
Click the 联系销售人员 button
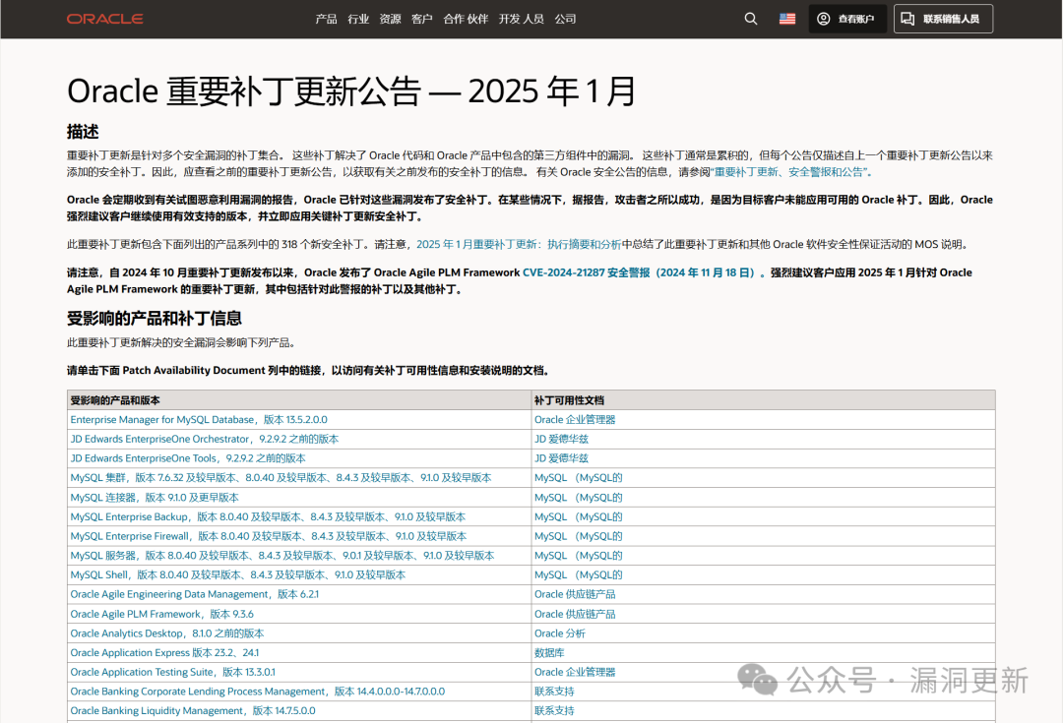(x=943, y=19)
